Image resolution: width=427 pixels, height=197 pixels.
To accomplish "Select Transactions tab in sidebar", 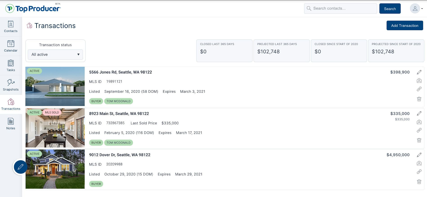I will pyautogui.click(x=11, y=104).
